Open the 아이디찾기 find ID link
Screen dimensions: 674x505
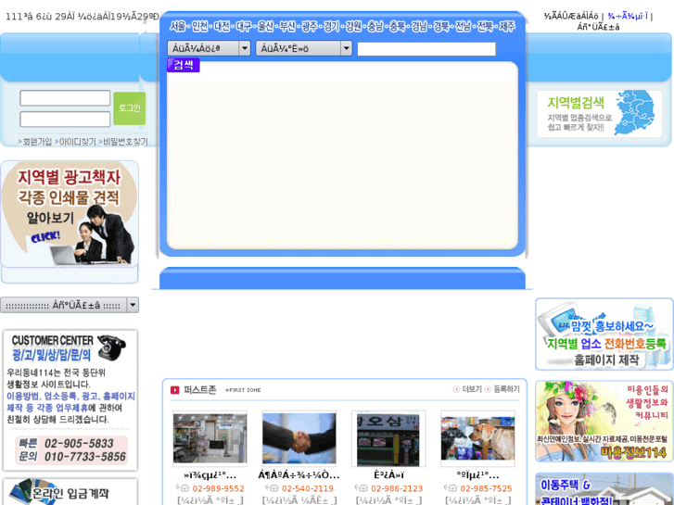77,142
